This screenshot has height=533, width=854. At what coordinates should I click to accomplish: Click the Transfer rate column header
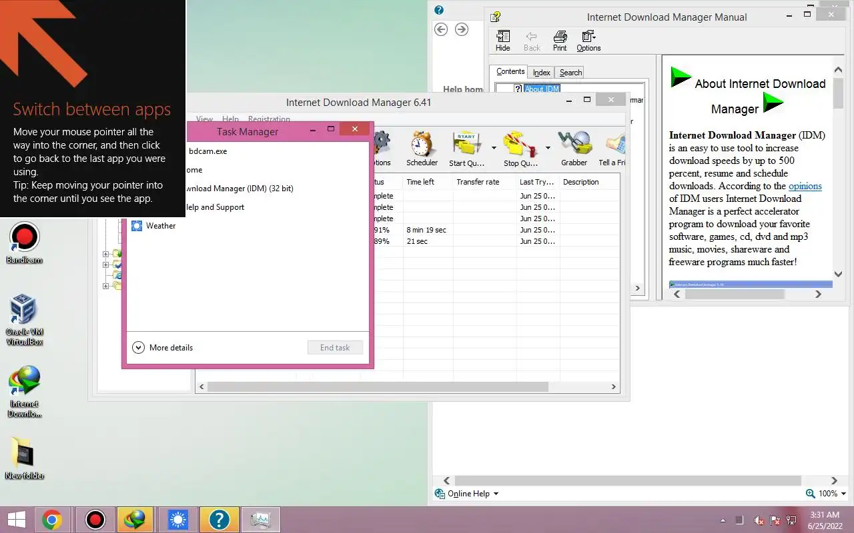484,182
